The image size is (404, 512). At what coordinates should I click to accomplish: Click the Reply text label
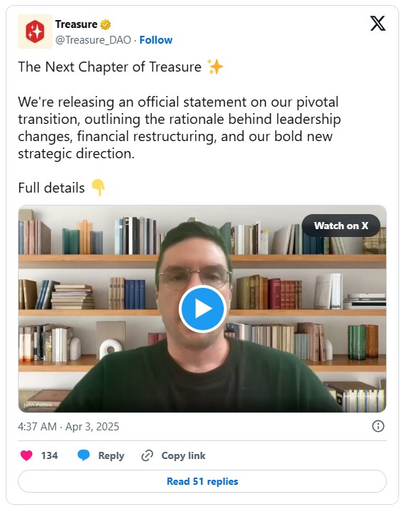click(x=112, y=455)
